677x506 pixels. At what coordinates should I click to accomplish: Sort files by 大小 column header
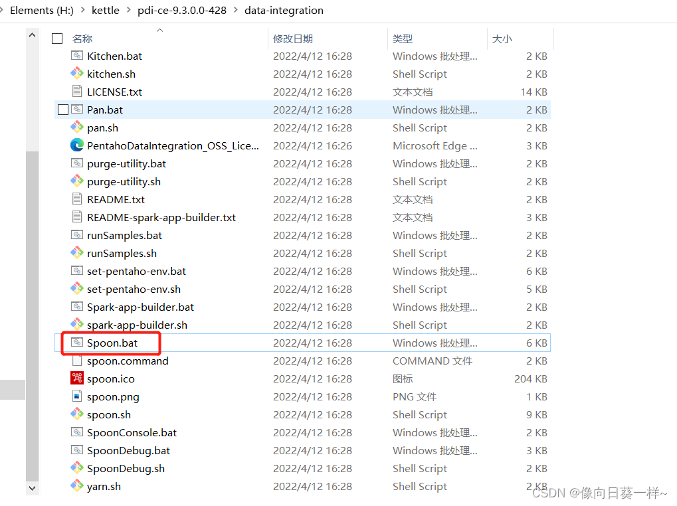click(502, 39)
